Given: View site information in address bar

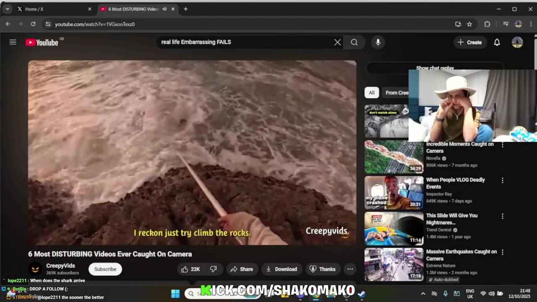Looking at the screenshot, I should [x=48, y=24].
